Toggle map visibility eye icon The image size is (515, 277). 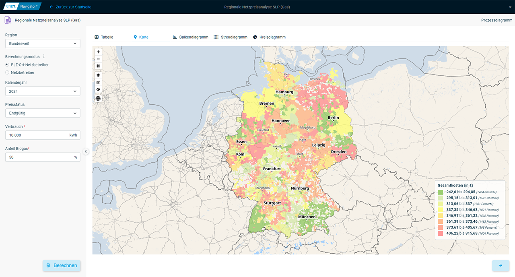98,90
